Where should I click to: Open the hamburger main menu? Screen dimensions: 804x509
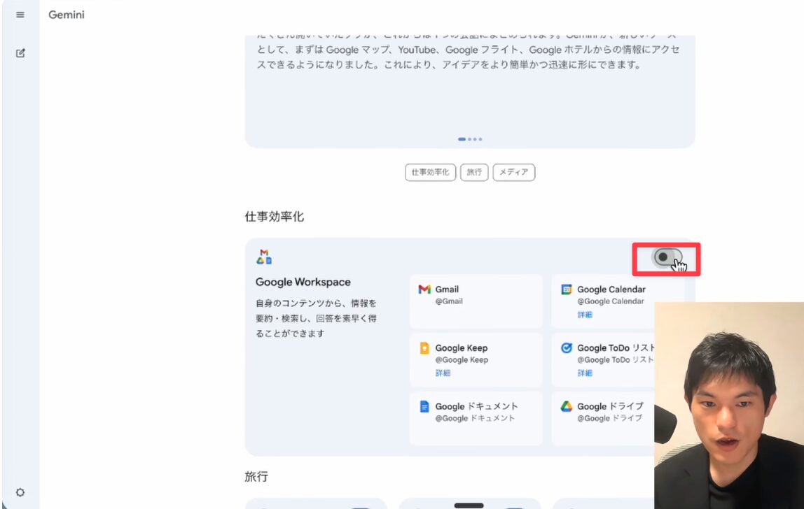[x=20, y=15]
